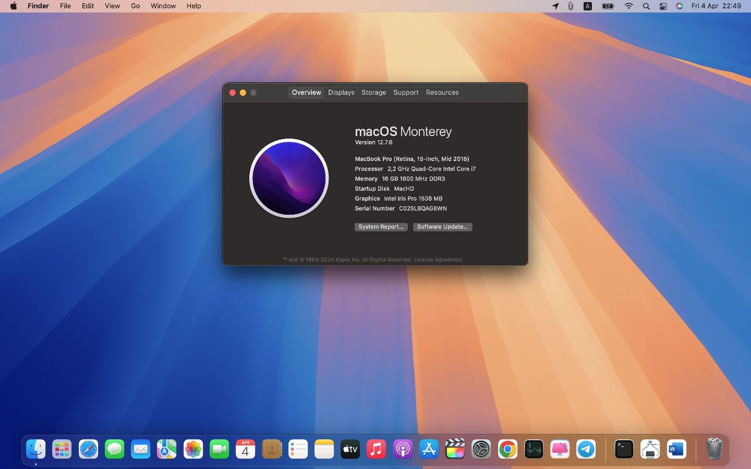Open Finder from the Dock
751x469 pixels.
tap(36, 449)
